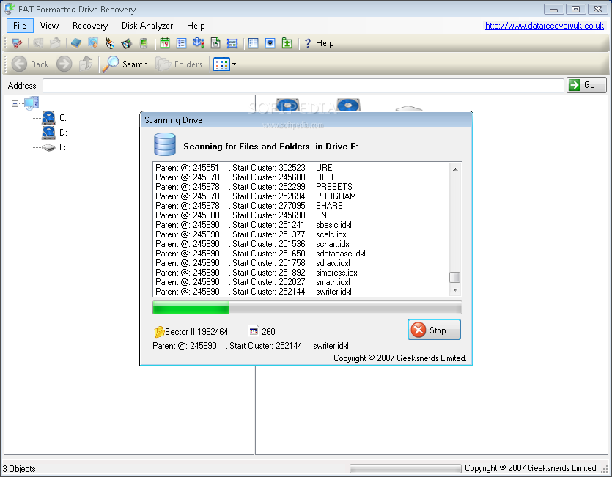This screenshot has height=477, width=612.
Task: Click the computer repair tools toolbar icon
Action: [x=17, y=43]
